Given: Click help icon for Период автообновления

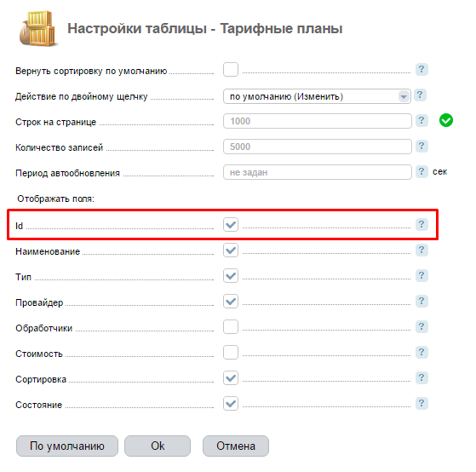Looking at the screenshot, I should pyautogui.click(x=422, y=171).
